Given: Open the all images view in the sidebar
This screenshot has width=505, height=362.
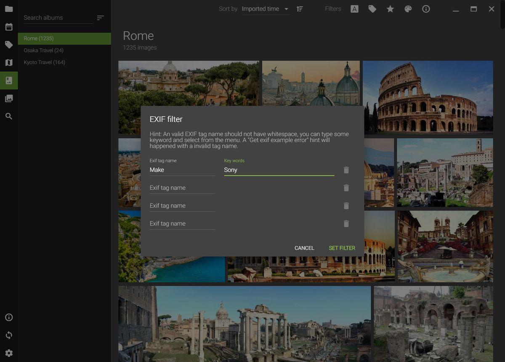Looking at the screenshot, I should (x=9, y=98).
